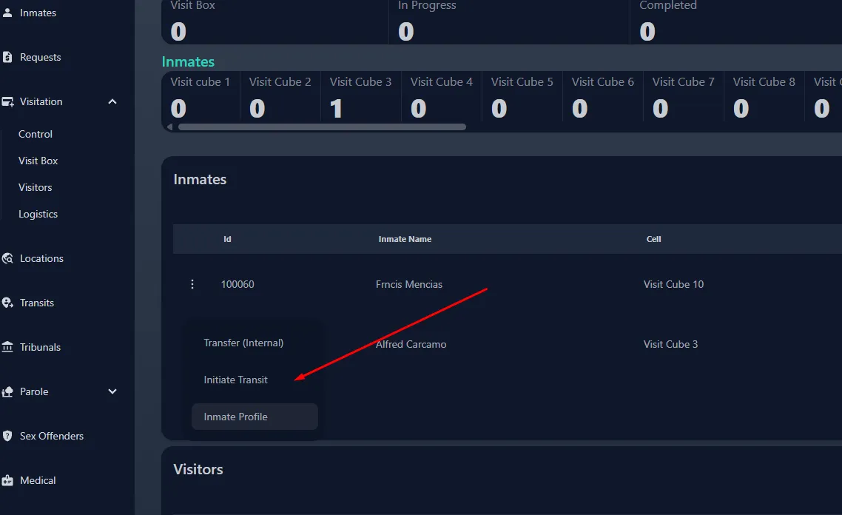This screenshot has height=515, width=842.
Task: Select the Visit Cube 3 count card
Action: 360,96
